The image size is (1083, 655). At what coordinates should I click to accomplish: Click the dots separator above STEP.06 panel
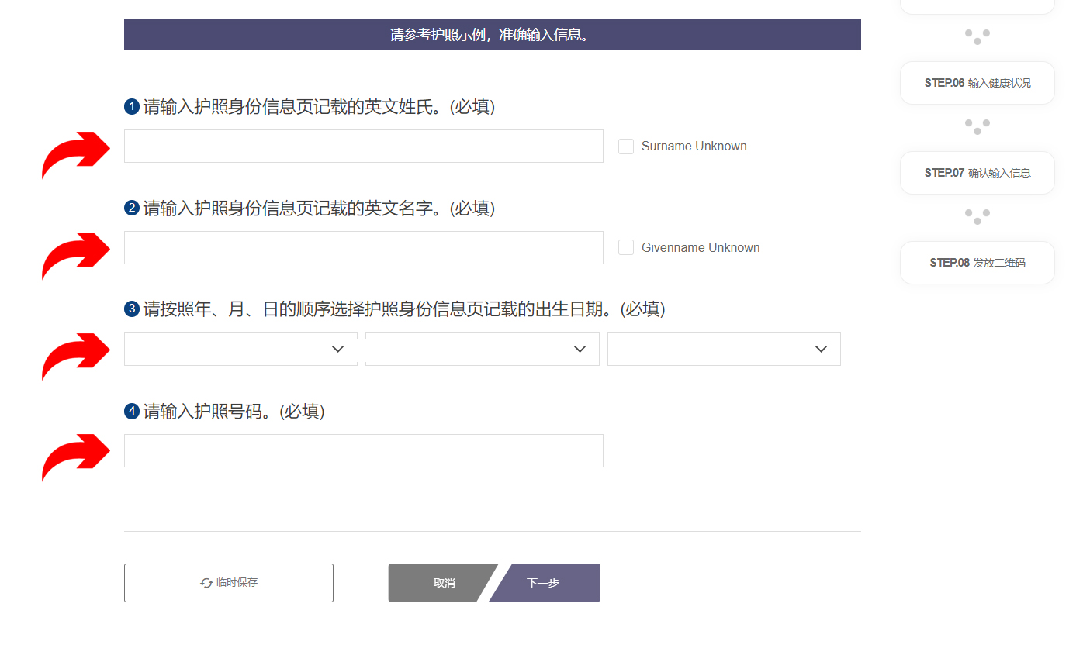[977, 36]
